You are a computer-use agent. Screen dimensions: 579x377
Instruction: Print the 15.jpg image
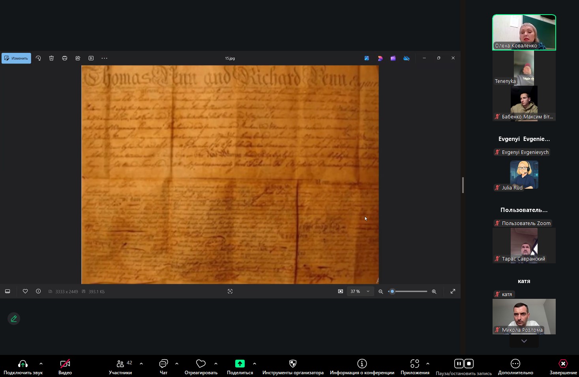(65, 58)
